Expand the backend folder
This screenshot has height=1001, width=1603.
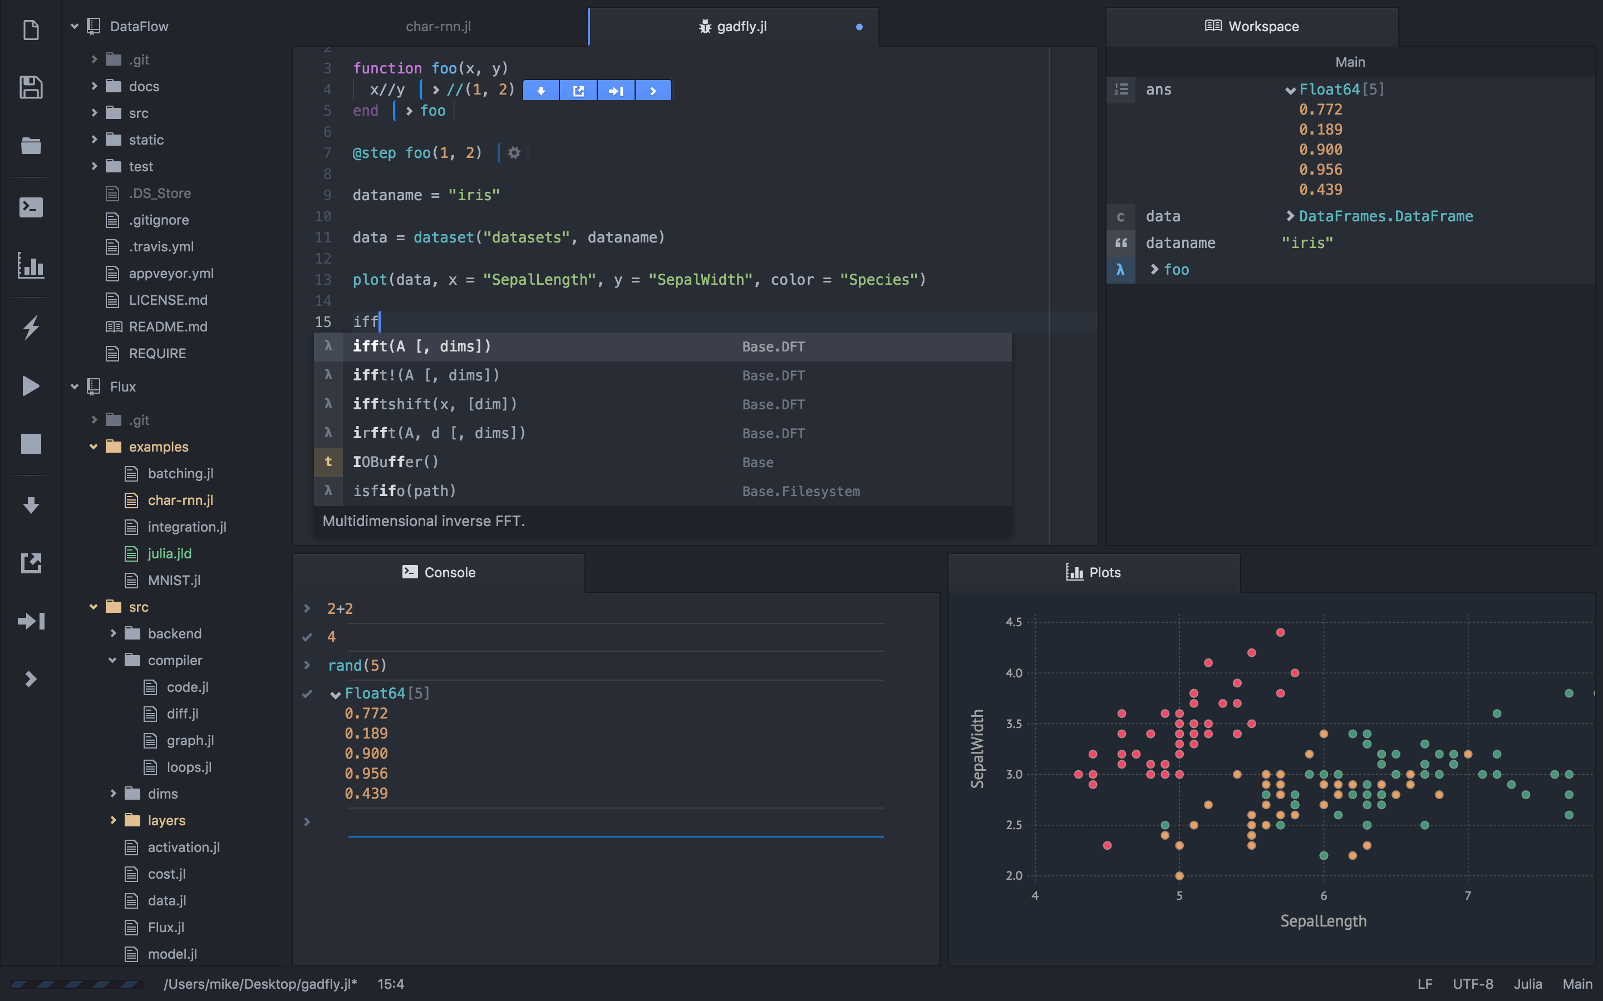click(114, 633)
